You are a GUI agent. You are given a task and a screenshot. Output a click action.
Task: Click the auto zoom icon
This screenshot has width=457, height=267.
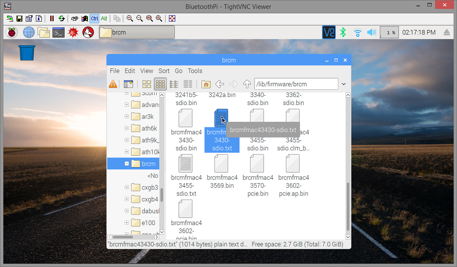159,18
